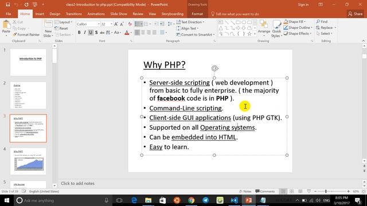This screenshot has height=206, width=367.
Task: Select the star shape in gallery
Action: [249, 34]
